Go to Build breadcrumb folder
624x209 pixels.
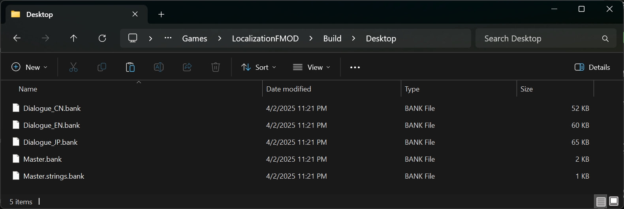332,38
